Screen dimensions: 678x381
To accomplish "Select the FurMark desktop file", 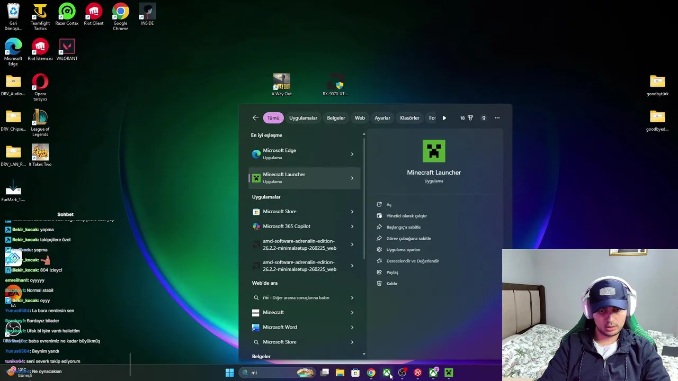I will coord(13,191).
